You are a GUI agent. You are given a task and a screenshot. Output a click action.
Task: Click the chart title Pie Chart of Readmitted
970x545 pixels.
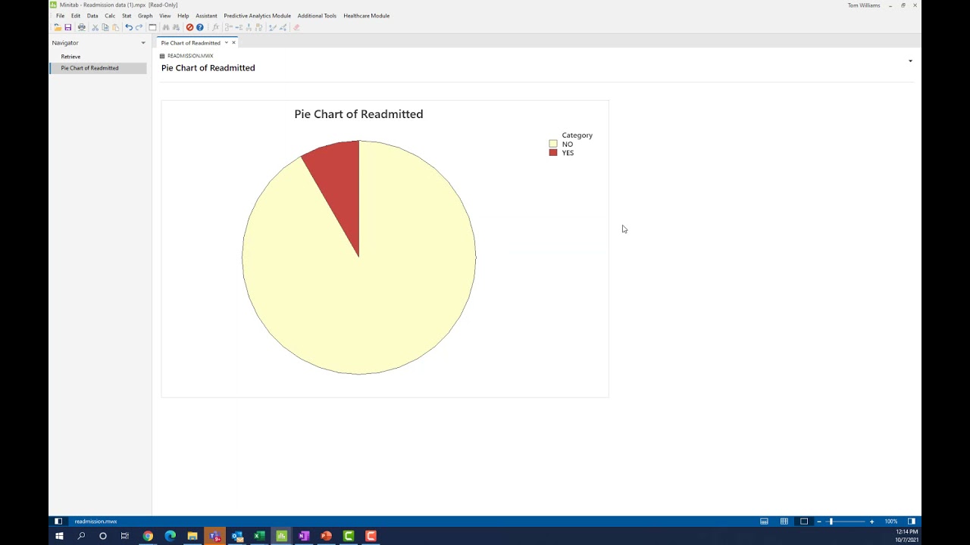coord(358,114)
